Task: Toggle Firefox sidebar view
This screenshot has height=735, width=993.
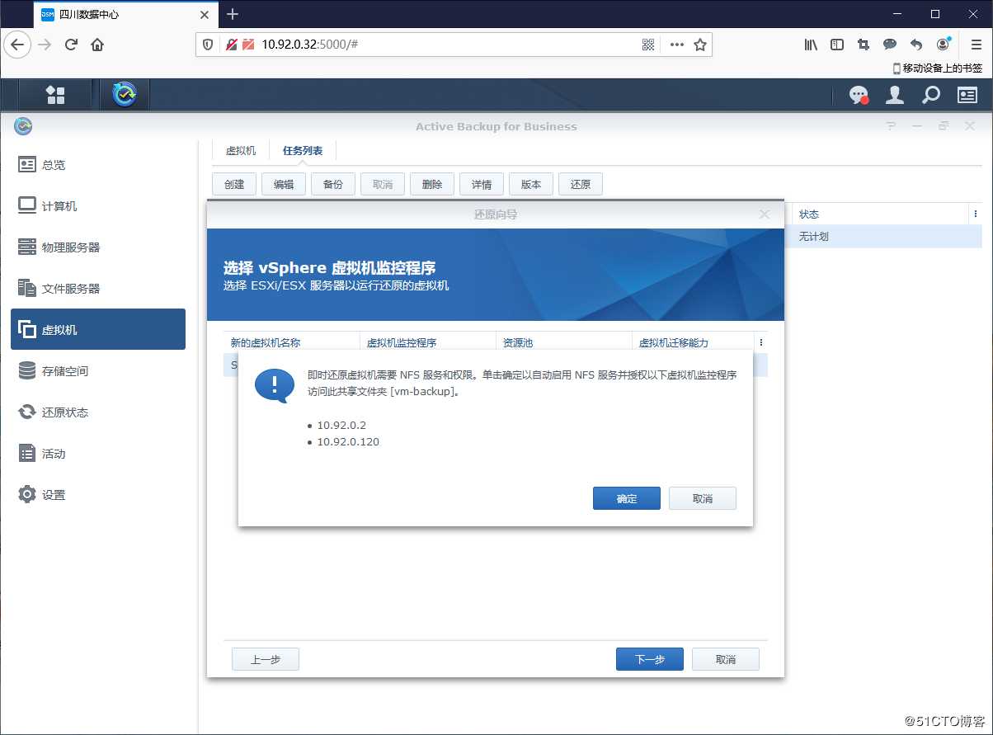Action: pos(837,45)
